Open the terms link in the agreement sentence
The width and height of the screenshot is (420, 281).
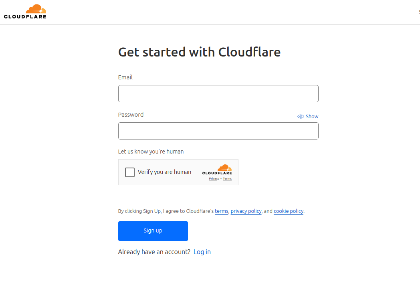(x=221, y=211)
